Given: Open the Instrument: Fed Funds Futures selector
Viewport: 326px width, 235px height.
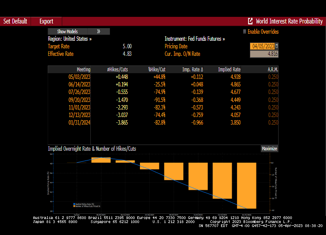Looking at the screenshot, I should [x=194, y=39].
